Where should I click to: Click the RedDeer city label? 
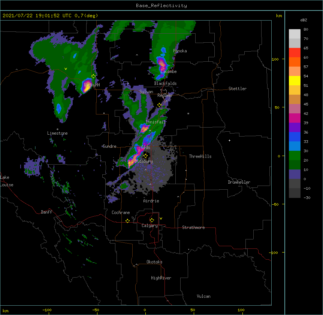coord(165,95)
